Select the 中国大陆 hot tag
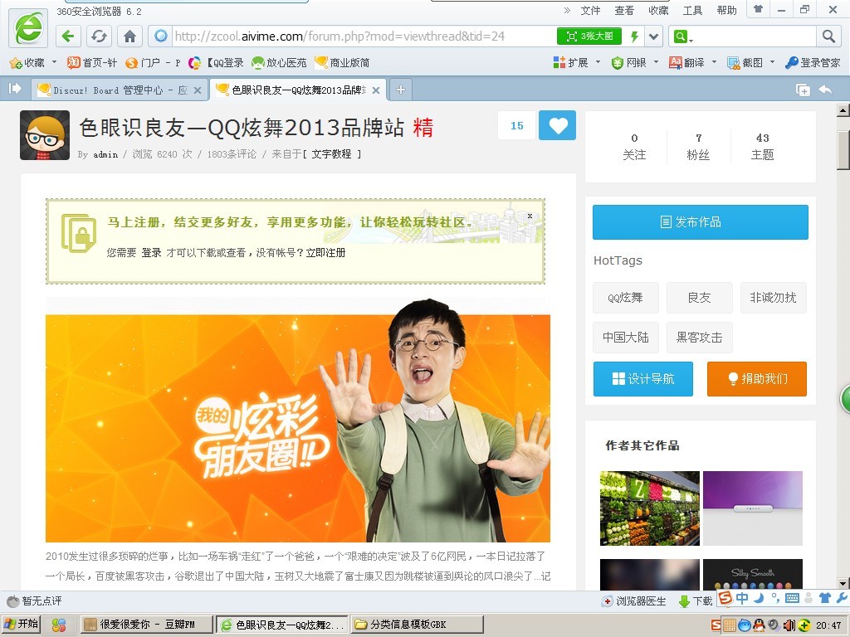 [x=626, y=338]
